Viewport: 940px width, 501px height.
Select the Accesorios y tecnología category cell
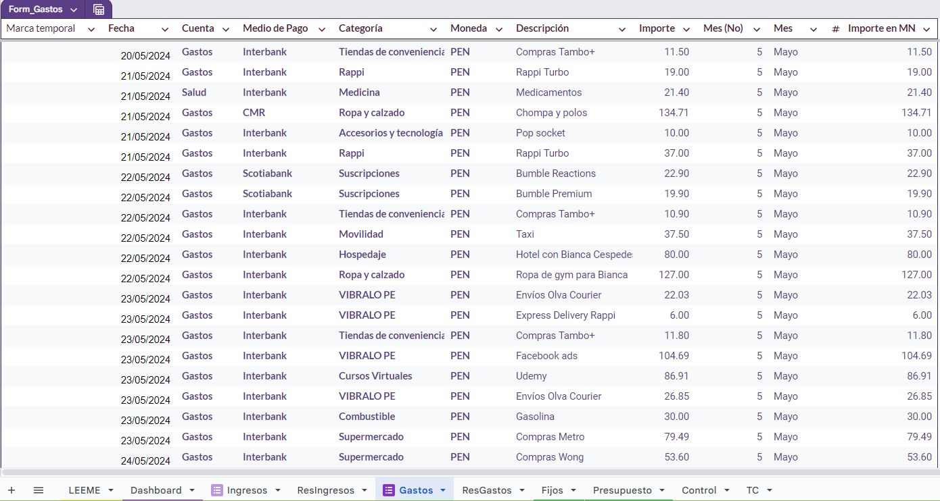pos(391,133)
